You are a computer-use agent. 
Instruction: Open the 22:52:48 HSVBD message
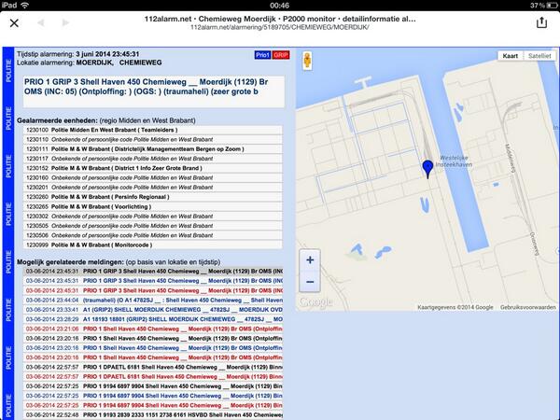click(x=154, y=415)
